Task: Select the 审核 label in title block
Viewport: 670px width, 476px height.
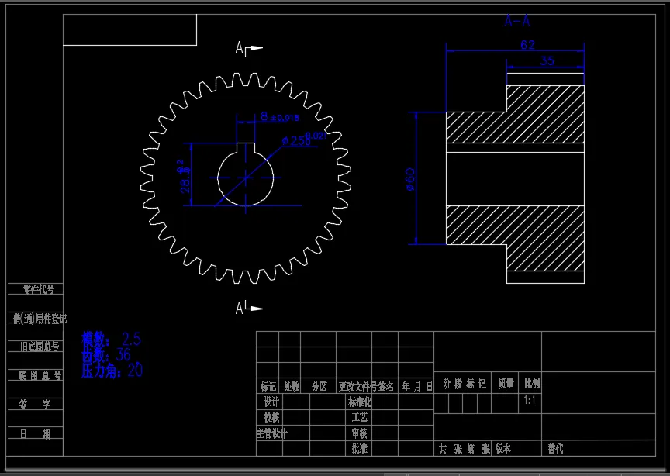Action: point(359,433)
